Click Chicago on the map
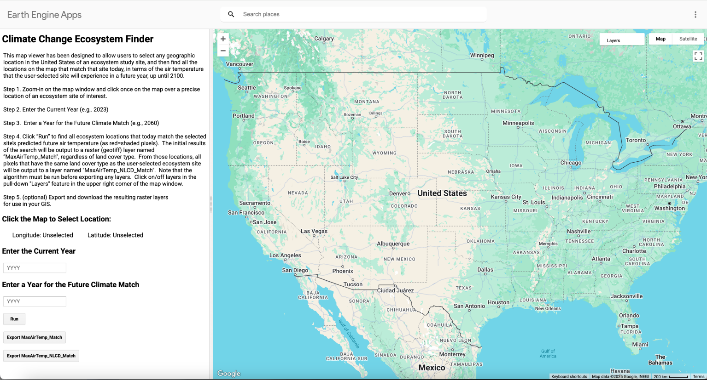The image size is (707, 380). click(x=571, y=163)
